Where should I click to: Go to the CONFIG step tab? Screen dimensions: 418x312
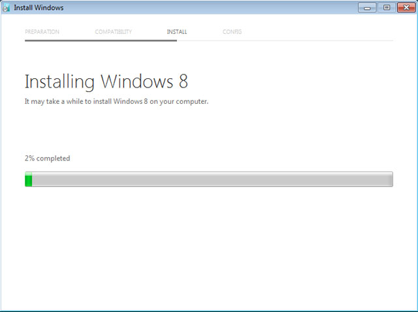[232, 32]
